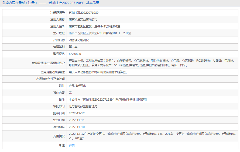Click the 型号规格 label
The height and width of the screenshot is (152, 240).
pos(59,54)
